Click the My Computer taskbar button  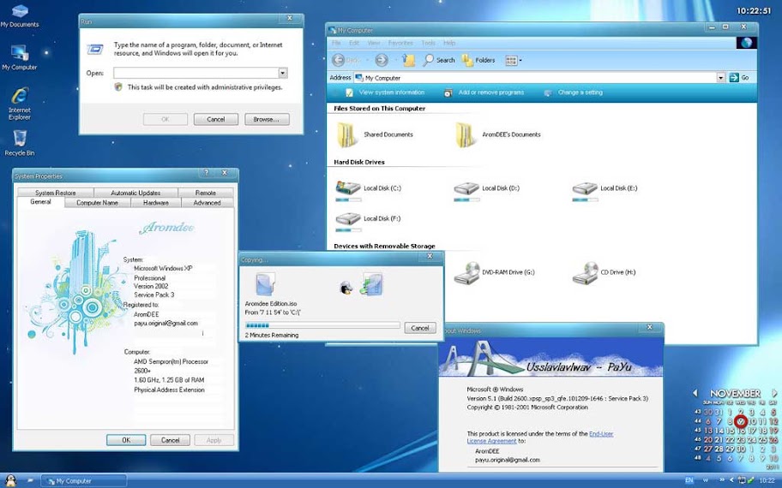[83, 481]
